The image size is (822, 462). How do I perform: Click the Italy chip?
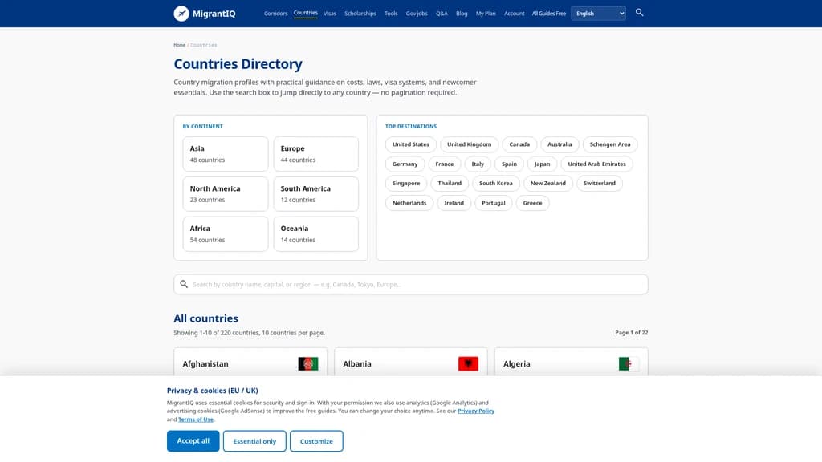coord(478,164)
